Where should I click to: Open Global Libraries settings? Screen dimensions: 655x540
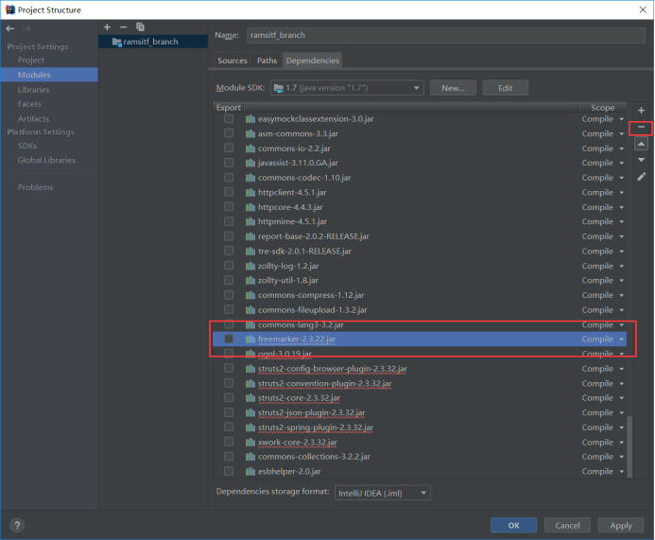46,160
